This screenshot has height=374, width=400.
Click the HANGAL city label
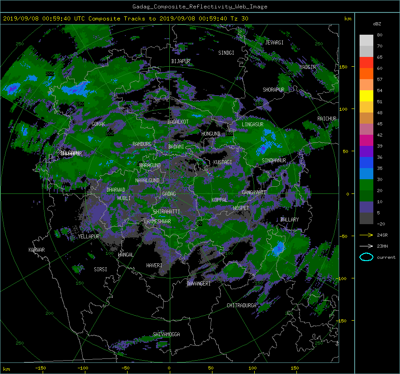click(125, 255)
